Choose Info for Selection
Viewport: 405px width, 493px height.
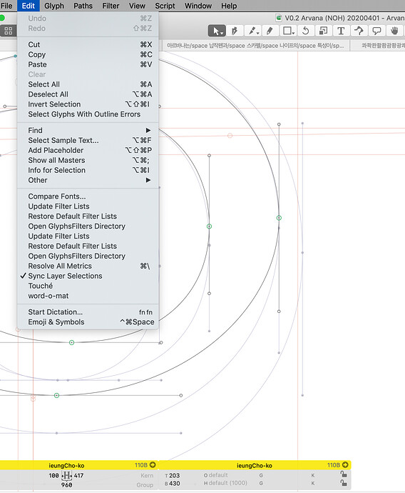[88, 170]
